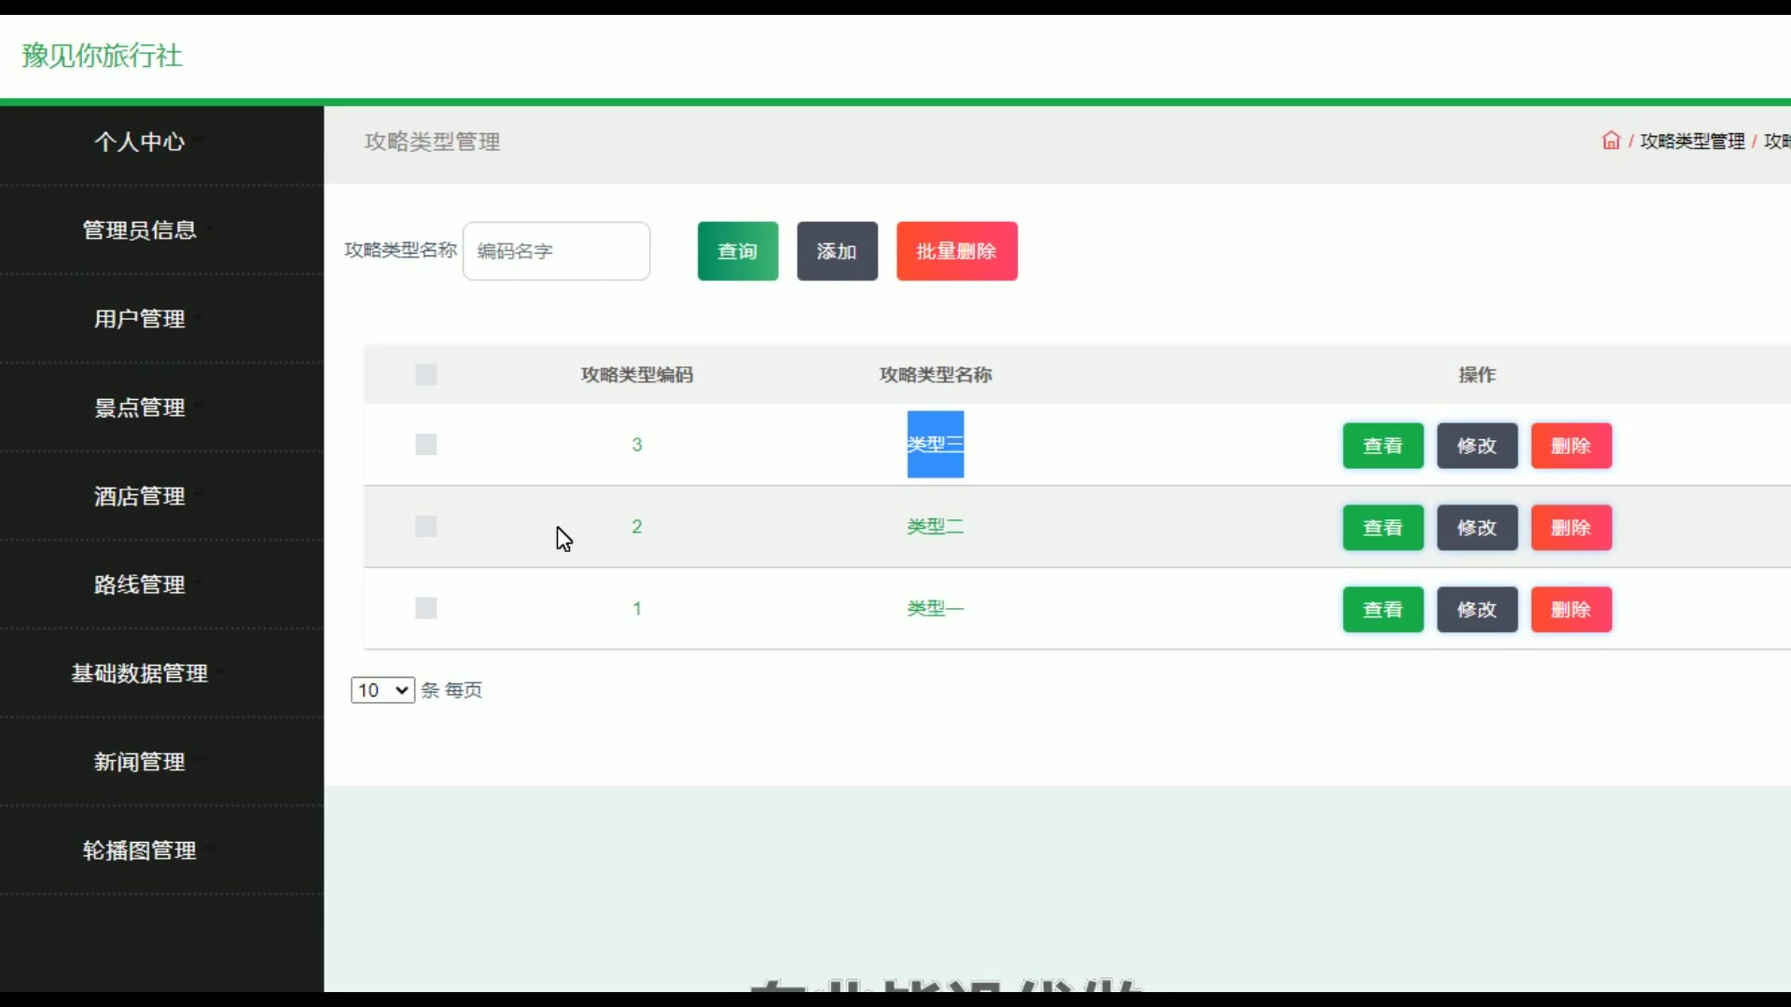Tick the checkbox for row 3
Screen dimensions: 1791x1007
coord(426,445)
